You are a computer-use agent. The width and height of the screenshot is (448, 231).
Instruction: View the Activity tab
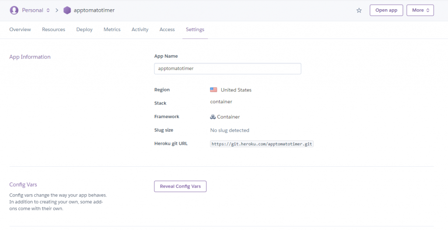(140, 30)
